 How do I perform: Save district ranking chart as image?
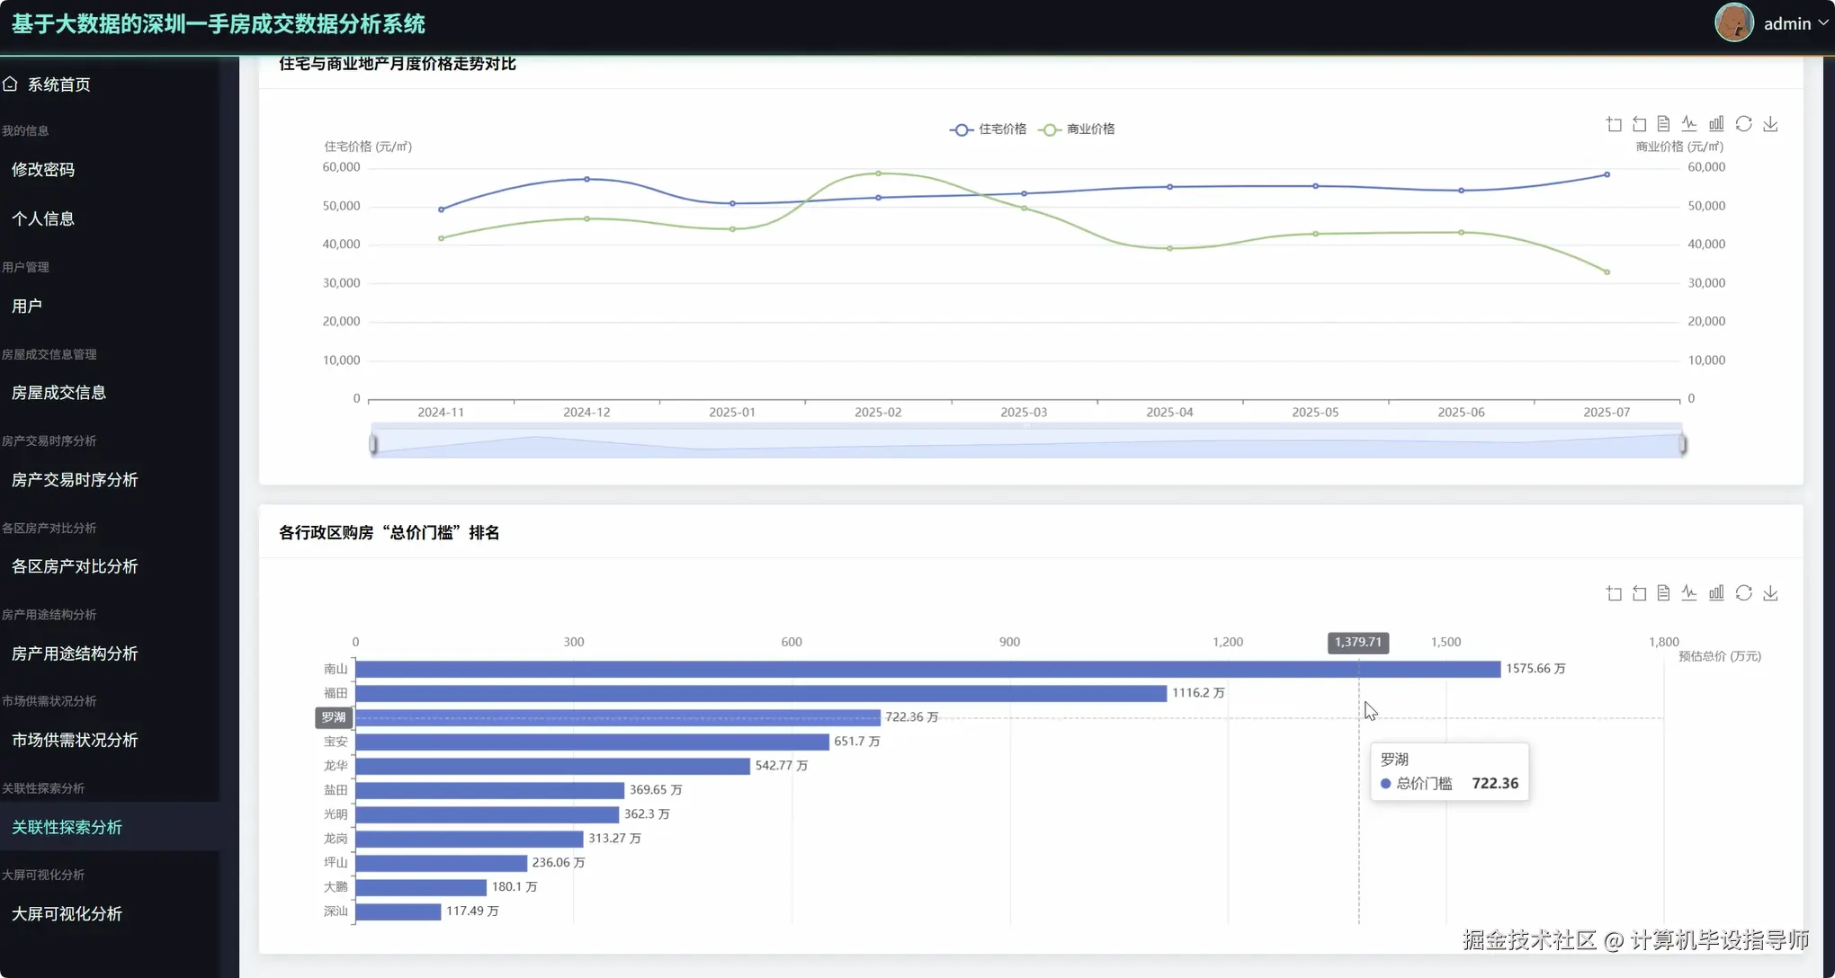coord(1770,593)
